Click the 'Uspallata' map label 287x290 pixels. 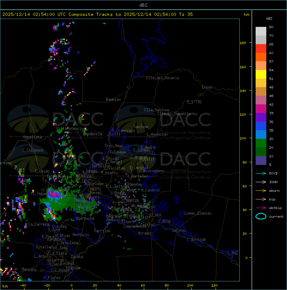(x=32, y=137)
